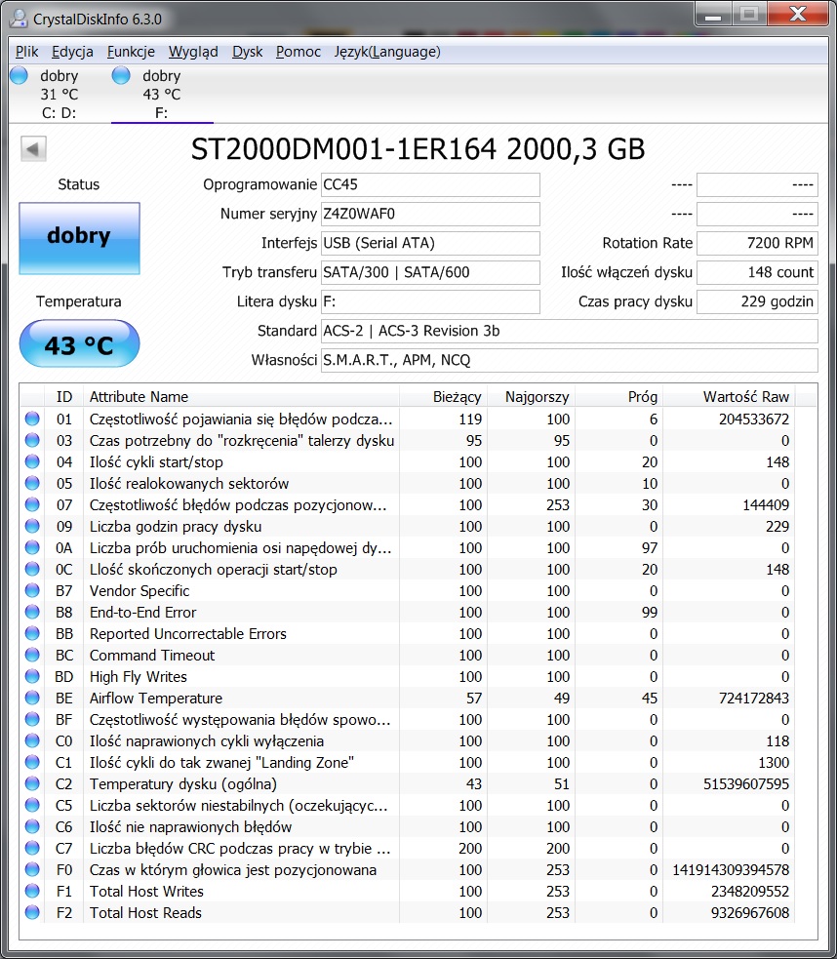Select the 'Liczba godzin pracy dysku' attribute name

176,527
